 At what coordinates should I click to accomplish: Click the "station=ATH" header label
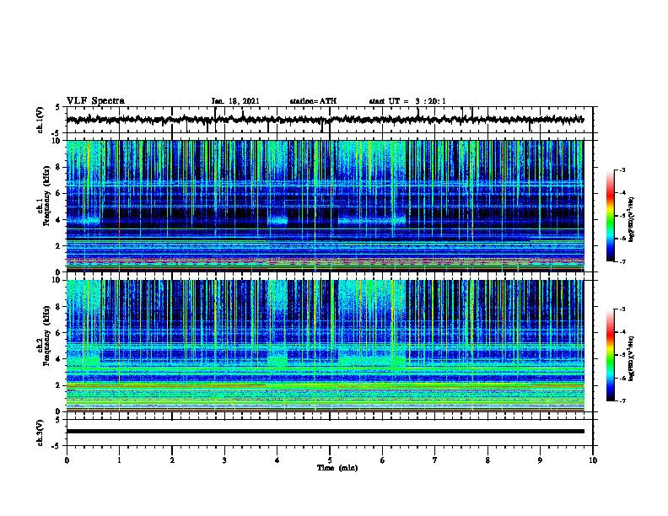[313, 101]
